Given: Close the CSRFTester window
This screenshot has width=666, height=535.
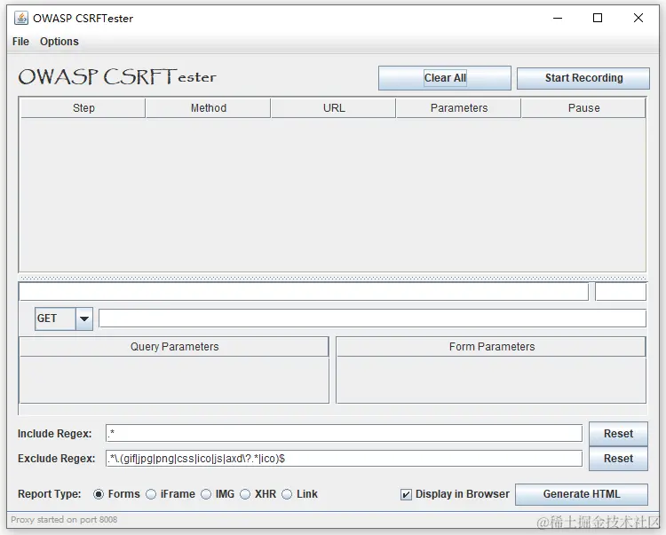Looking at the screenshot, I should (x=638, y=19).
